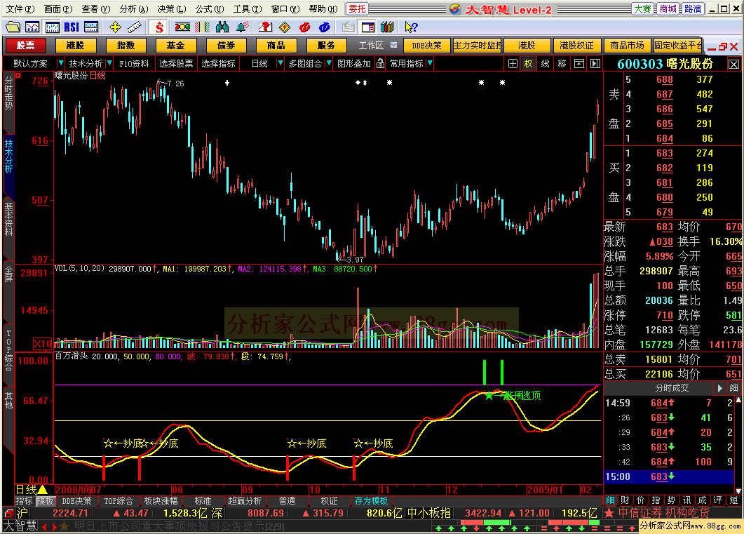This screenshot has width=744, height=534.
Task: Click the upward-arrow panel icon above chart
Action: pyautogui.click(x=579, y=64)
